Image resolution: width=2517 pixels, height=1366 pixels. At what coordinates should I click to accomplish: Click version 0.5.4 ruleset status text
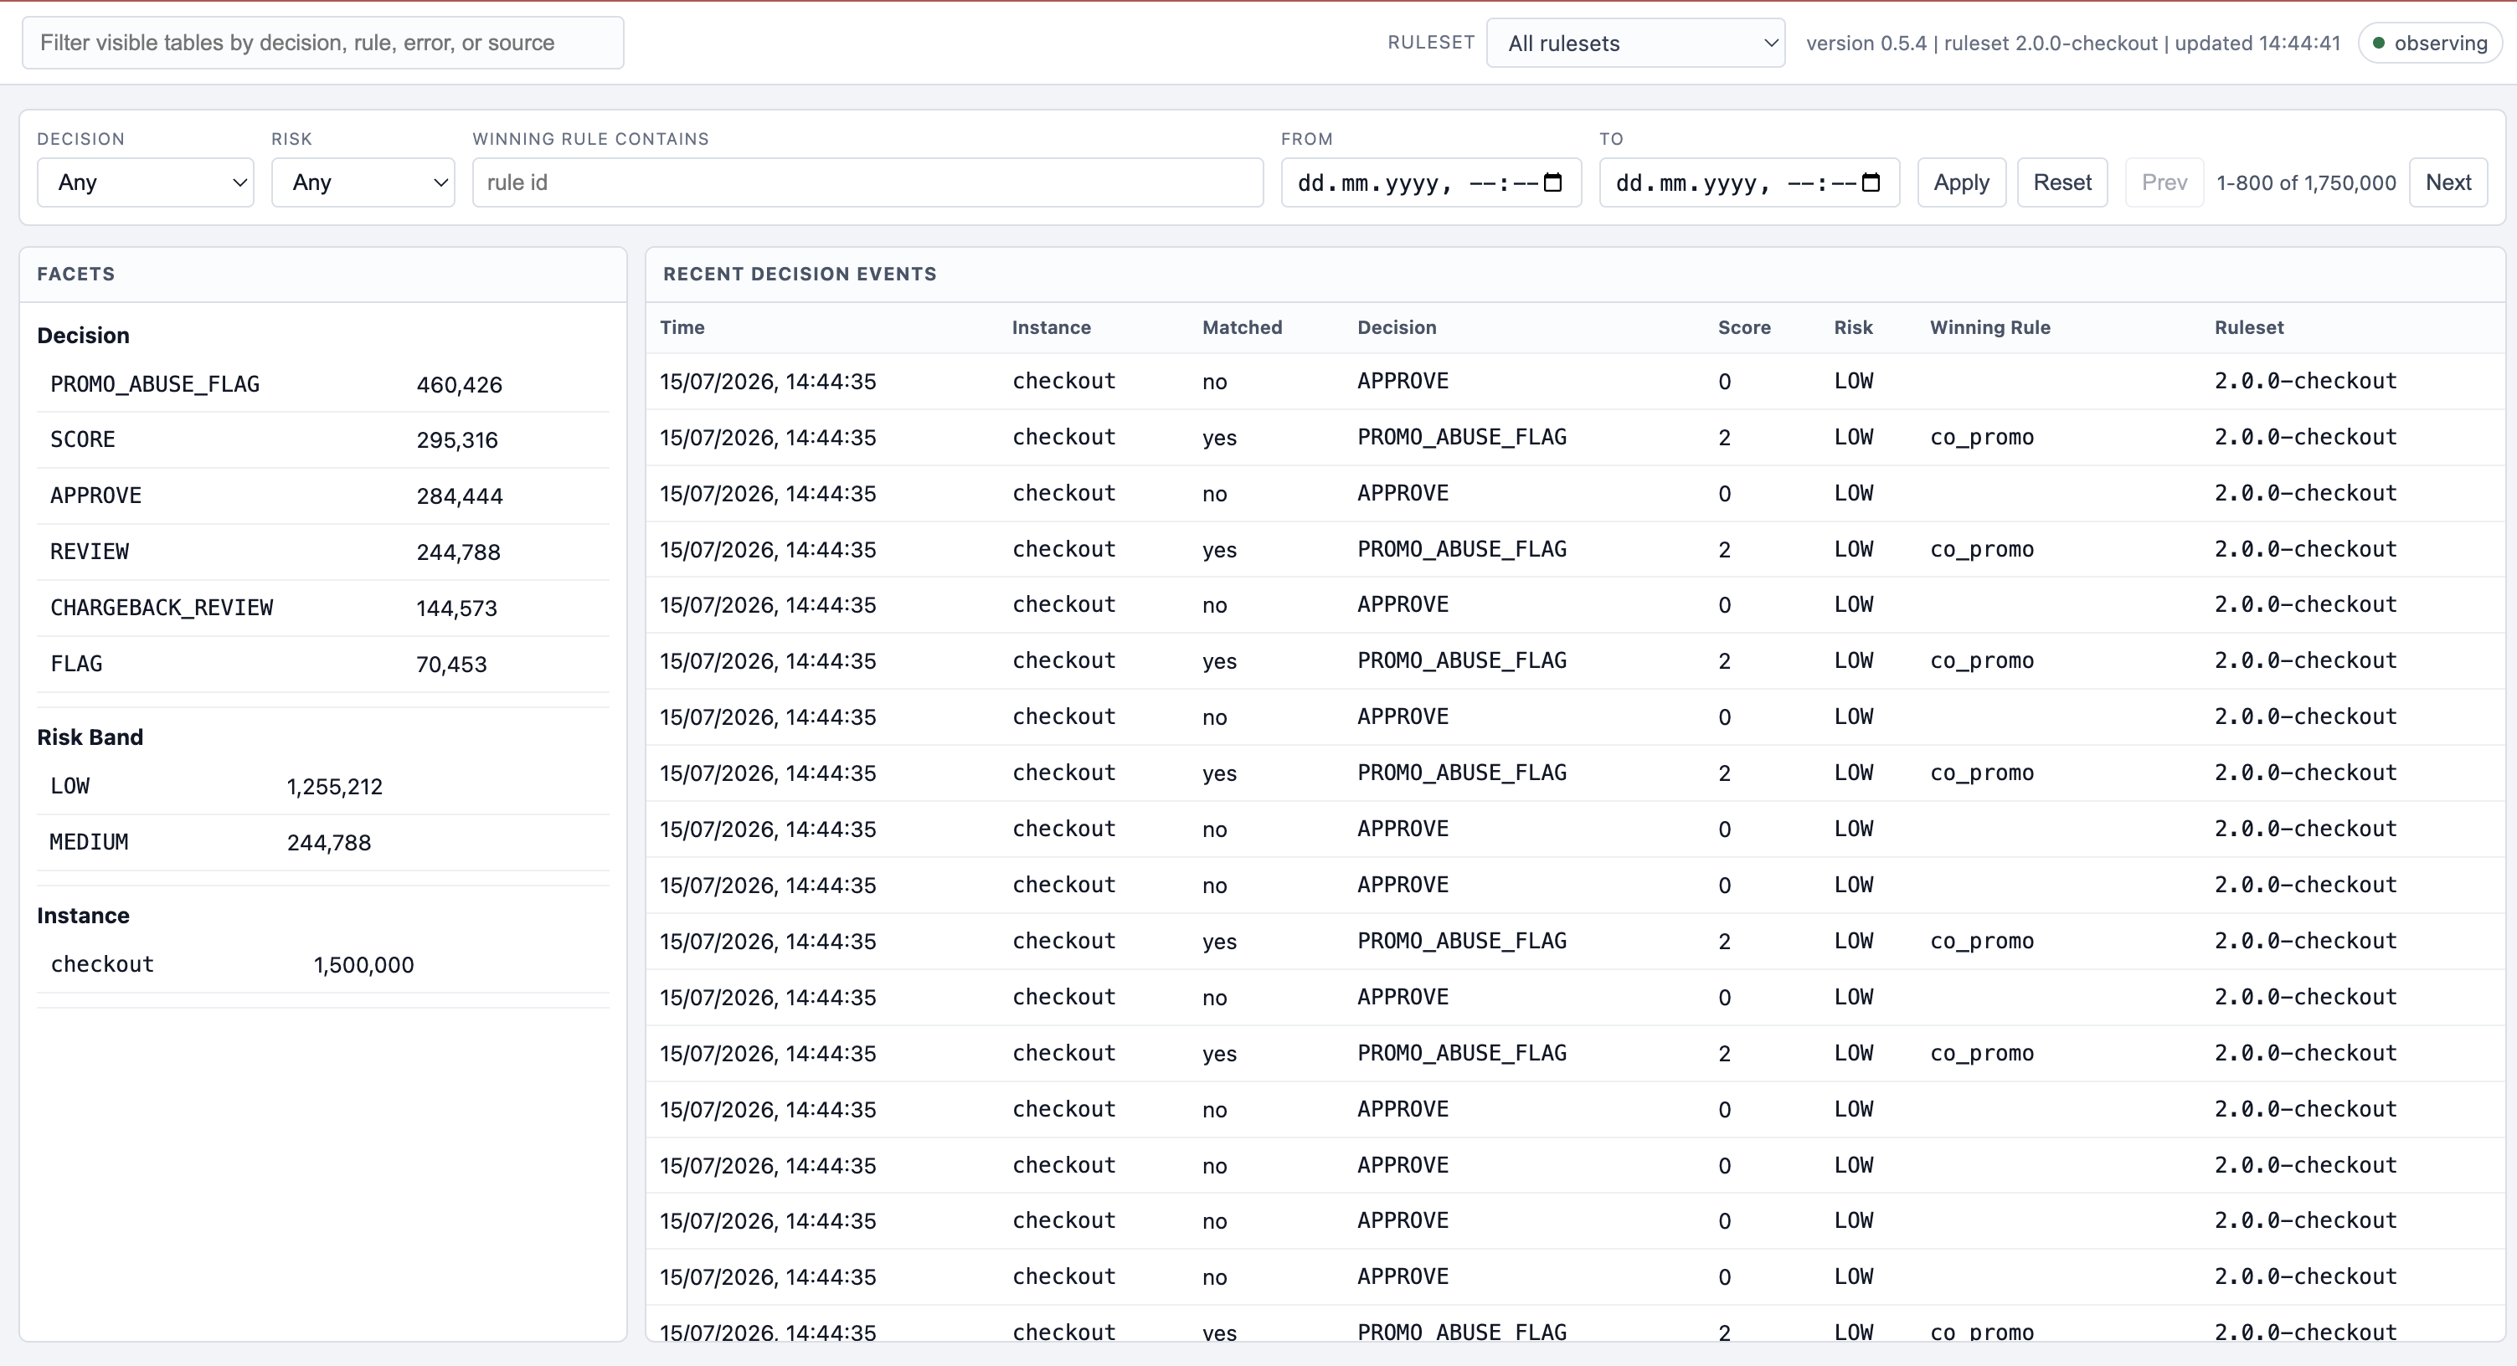(x=2072, y=43)
